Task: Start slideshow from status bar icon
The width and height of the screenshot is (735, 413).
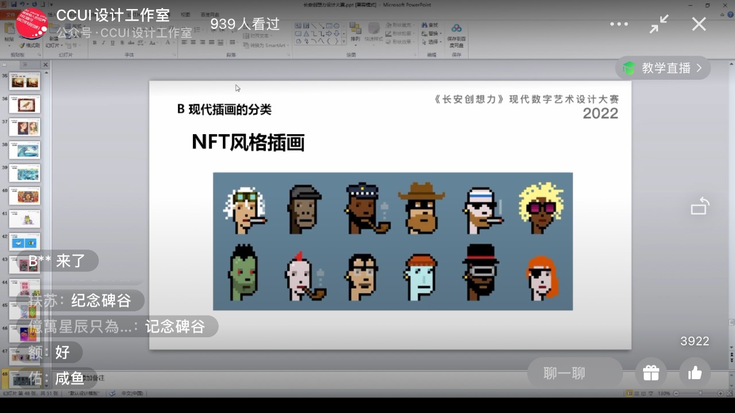Action: 651,393
